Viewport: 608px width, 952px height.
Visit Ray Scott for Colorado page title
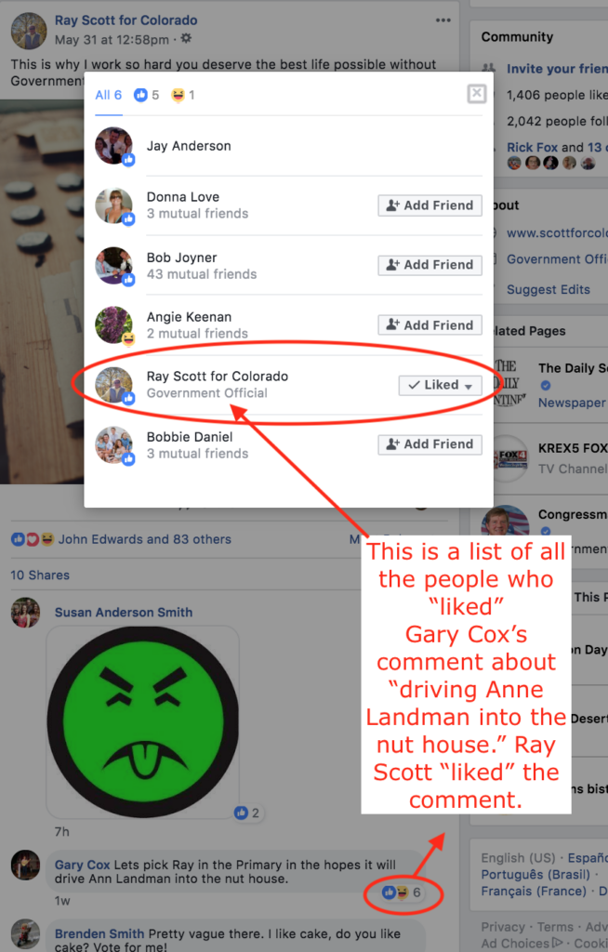point(126,20)
